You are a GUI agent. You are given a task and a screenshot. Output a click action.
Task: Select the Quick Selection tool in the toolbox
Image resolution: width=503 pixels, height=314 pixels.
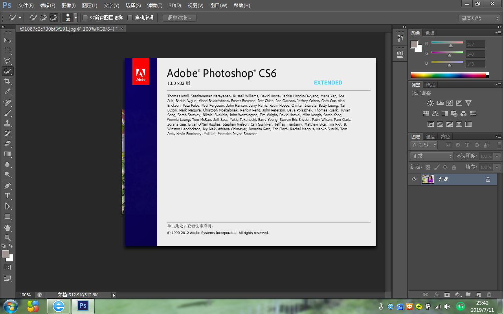tap(7, 71)
